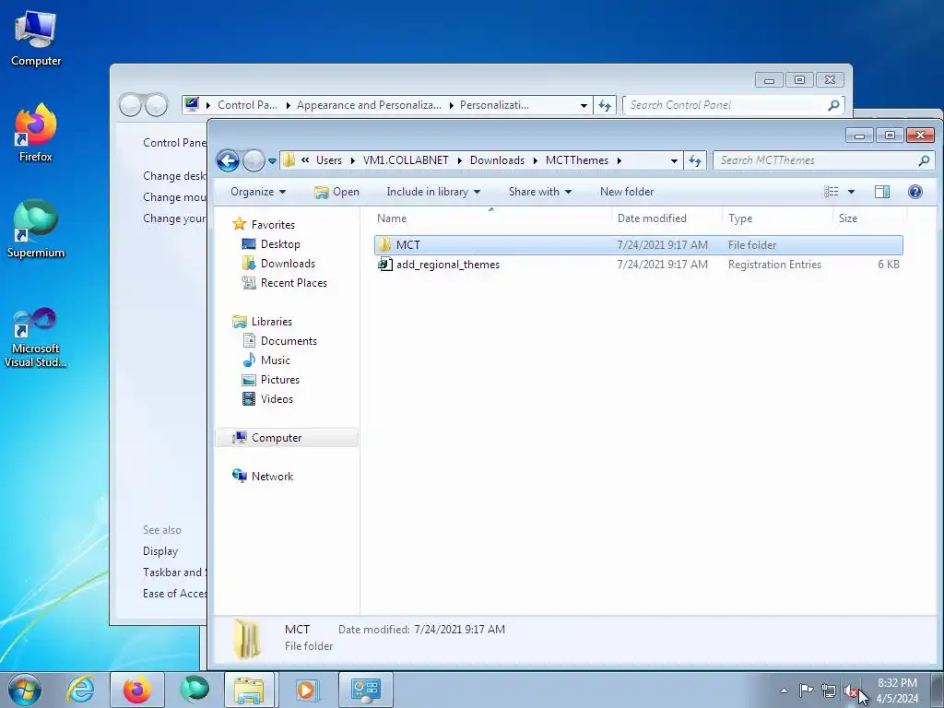
Task: Select Computer in navigation pane
Action: tap(286, 438)
